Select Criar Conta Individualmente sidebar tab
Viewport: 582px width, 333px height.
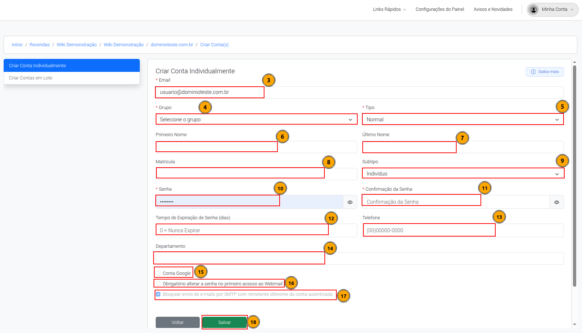pos(72,65)
